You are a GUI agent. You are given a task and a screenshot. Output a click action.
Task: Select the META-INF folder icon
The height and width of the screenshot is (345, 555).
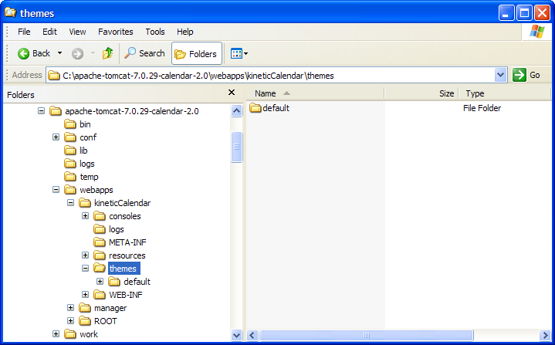point(100,242)
